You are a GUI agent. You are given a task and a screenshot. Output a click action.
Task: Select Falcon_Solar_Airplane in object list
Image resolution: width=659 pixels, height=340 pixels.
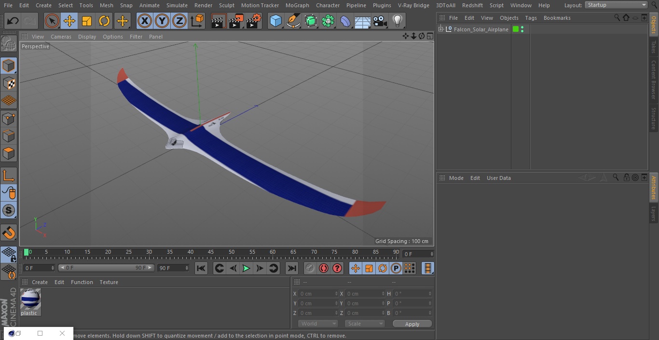click(481, 29)
